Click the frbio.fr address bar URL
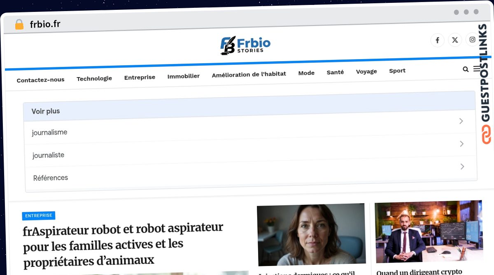 pyautogui.click(x=45, y=24)
